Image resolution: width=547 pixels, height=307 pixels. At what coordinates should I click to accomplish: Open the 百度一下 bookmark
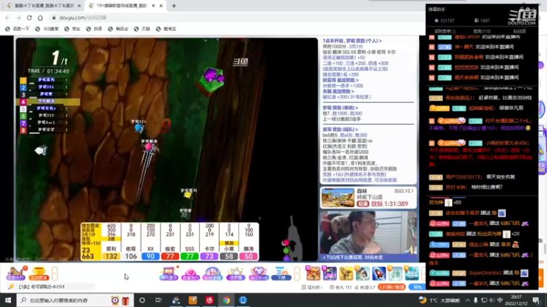(18, 29)
